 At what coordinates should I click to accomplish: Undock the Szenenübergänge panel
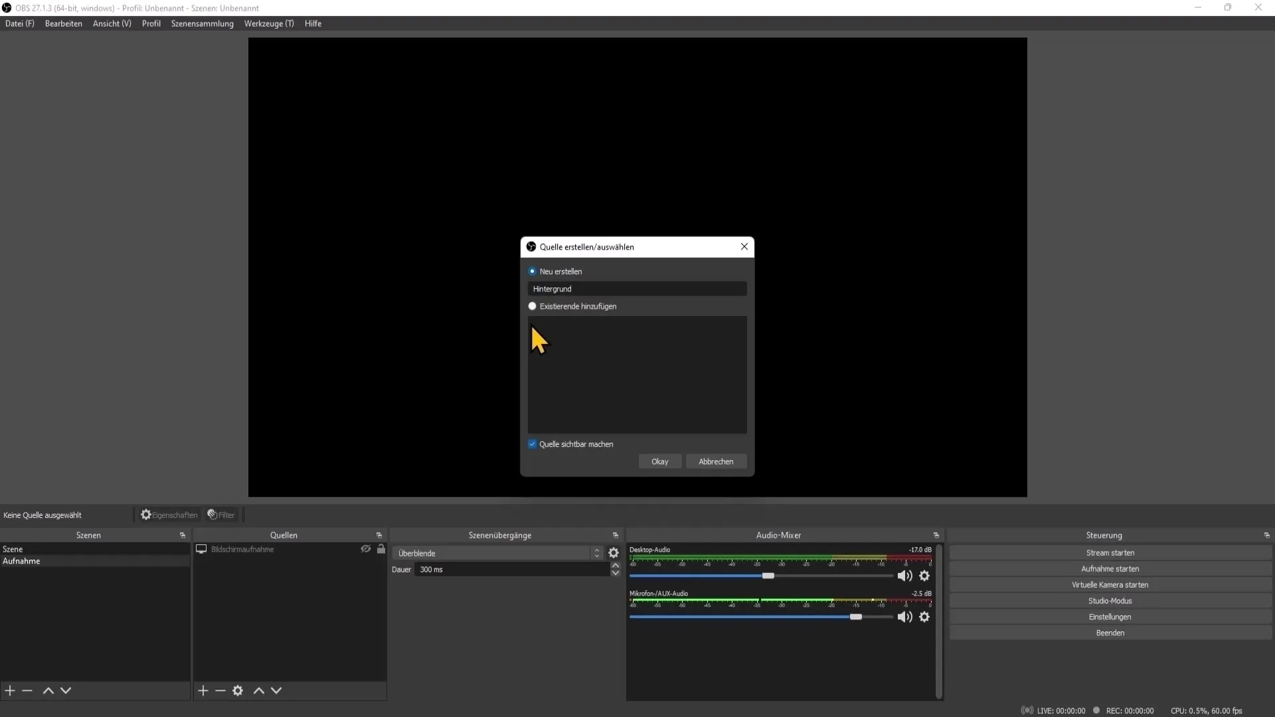coord(616,535)
